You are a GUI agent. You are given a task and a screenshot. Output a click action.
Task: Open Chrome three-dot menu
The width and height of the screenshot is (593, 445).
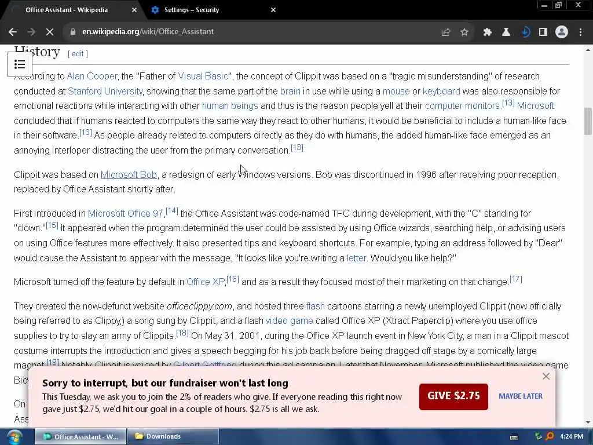tap(580, 32)
